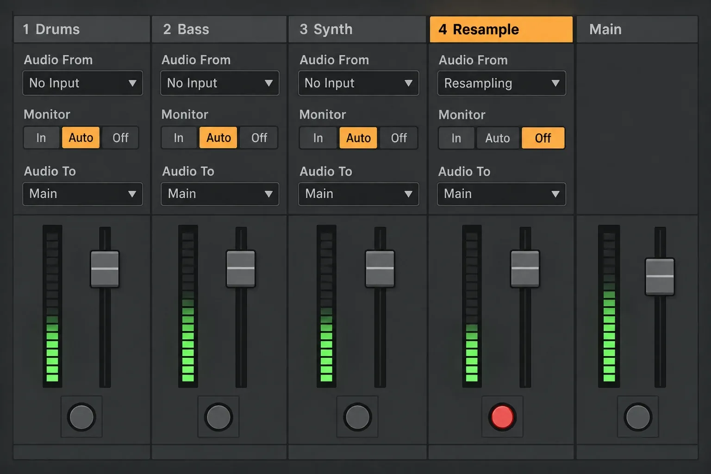The image size is (711, 474).
Task: Open Drums Audio From dropdown
Action: point(83,83)
